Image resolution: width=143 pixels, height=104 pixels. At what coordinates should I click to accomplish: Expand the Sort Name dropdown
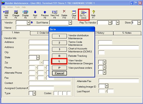pyautogui.click(x=70, y=22)
